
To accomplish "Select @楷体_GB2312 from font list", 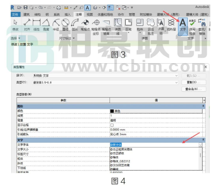I will [120, 161].
